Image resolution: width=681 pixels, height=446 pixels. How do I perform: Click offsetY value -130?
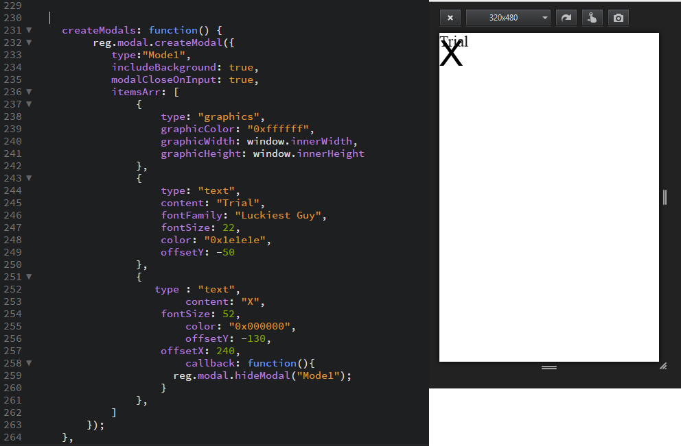(x=253, y=338)
